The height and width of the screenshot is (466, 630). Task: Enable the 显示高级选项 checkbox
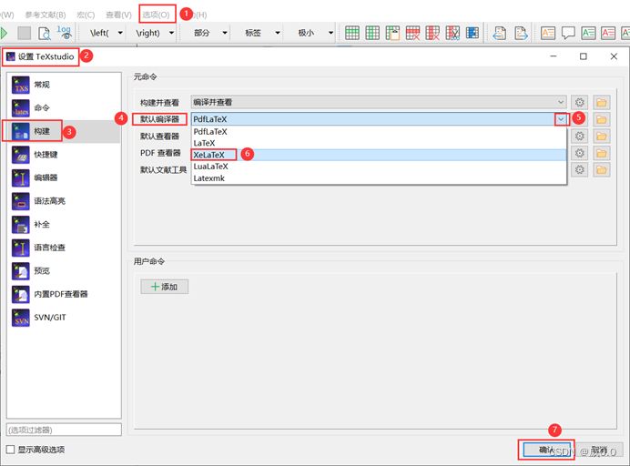click(x=10, y=450)
